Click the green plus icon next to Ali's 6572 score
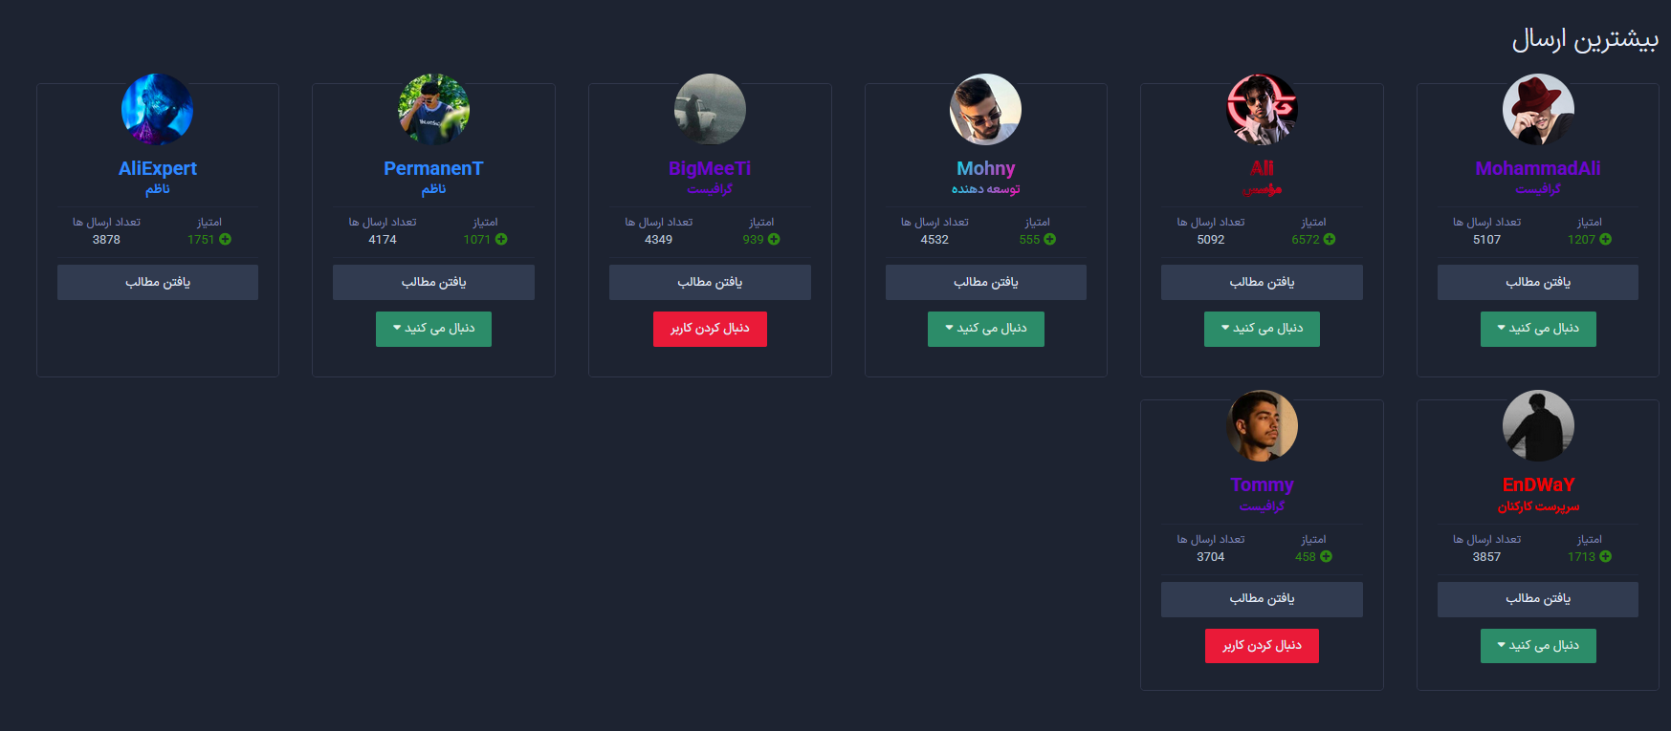 pos(1330,240)
